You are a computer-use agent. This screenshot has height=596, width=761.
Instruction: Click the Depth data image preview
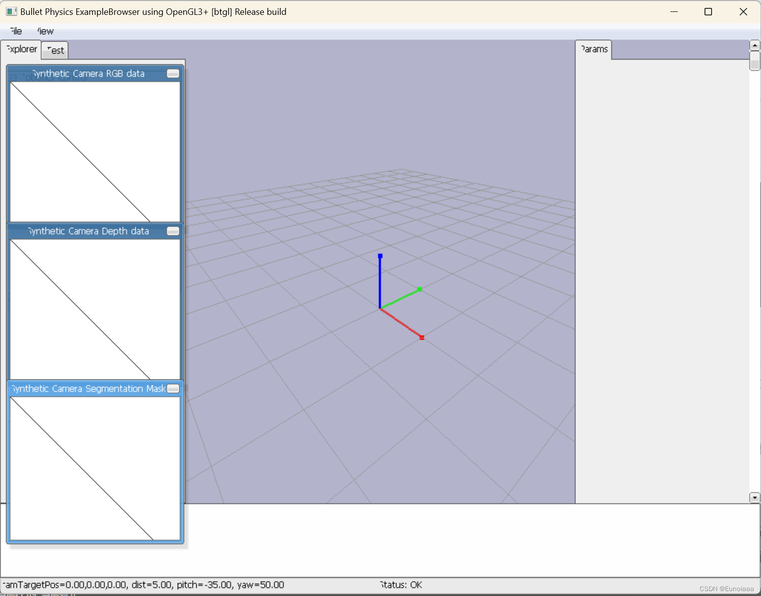[x=95, y=310]
